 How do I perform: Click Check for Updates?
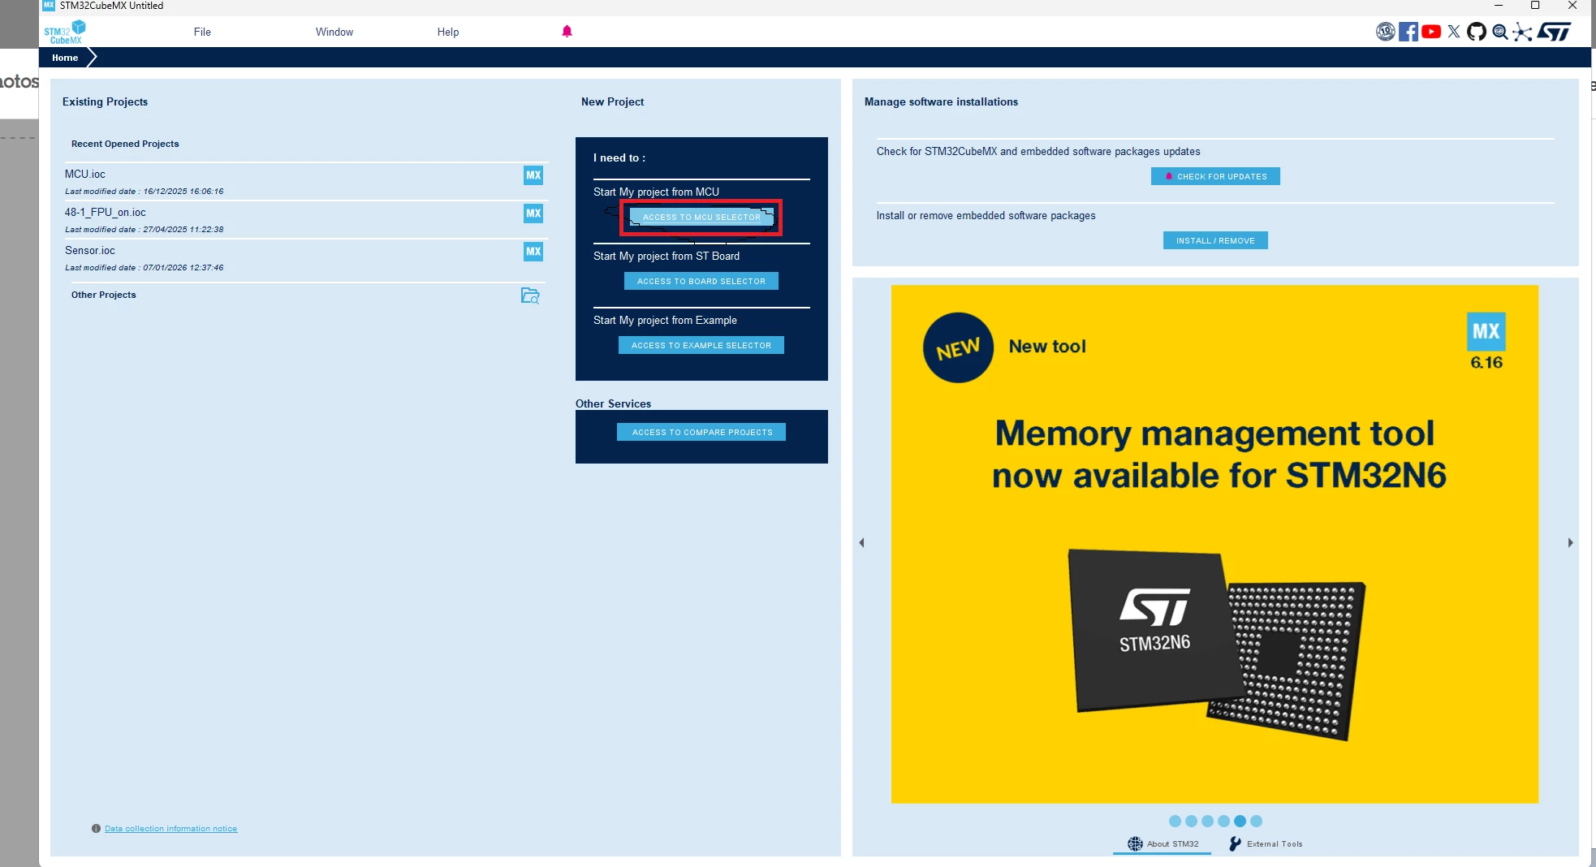(1215, 176)
